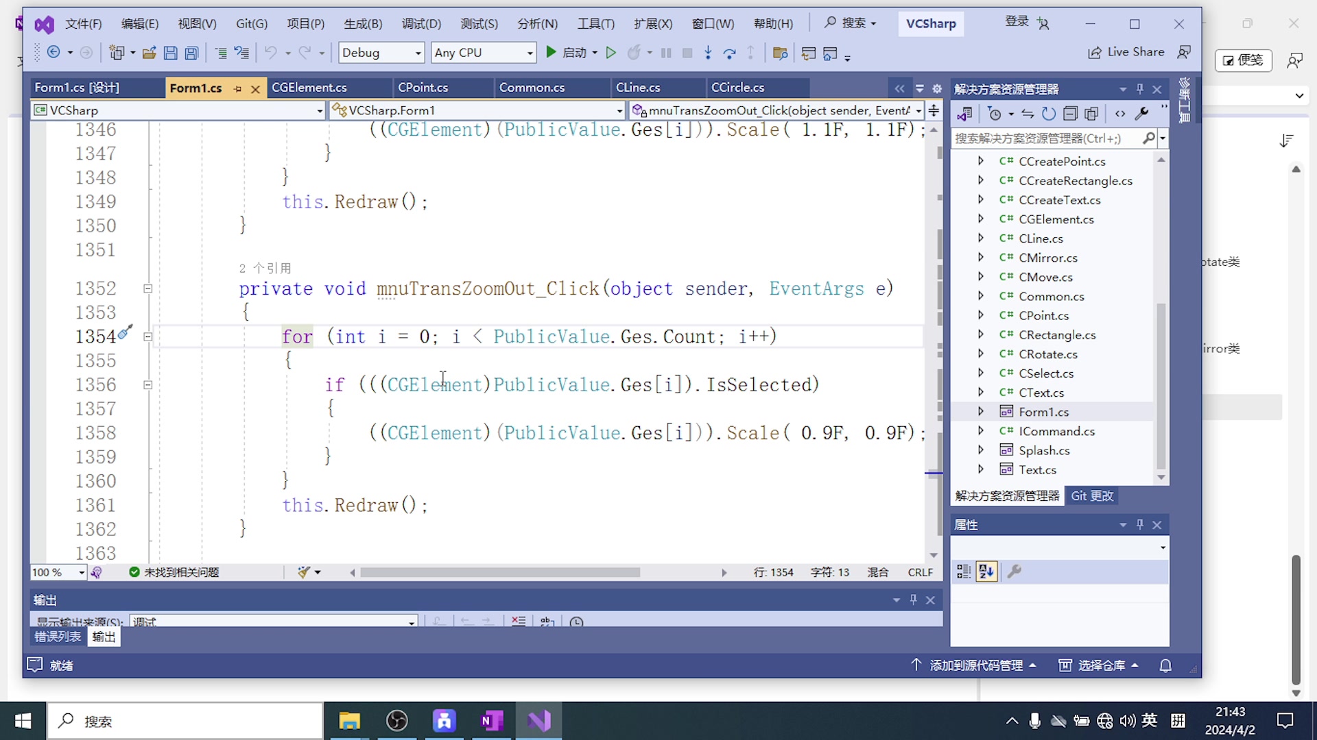
Task: Open the Any CPU platform dropdown
Action: [x=484, y=53]
